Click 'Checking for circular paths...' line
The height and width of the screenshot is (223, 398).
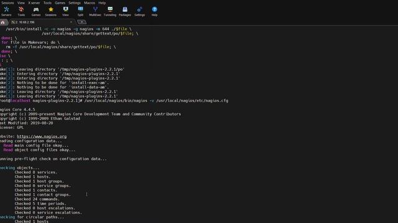pos(32,217)
